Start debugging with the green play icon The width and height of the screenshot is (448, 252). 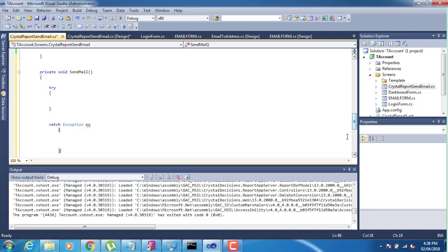[121, 18]
